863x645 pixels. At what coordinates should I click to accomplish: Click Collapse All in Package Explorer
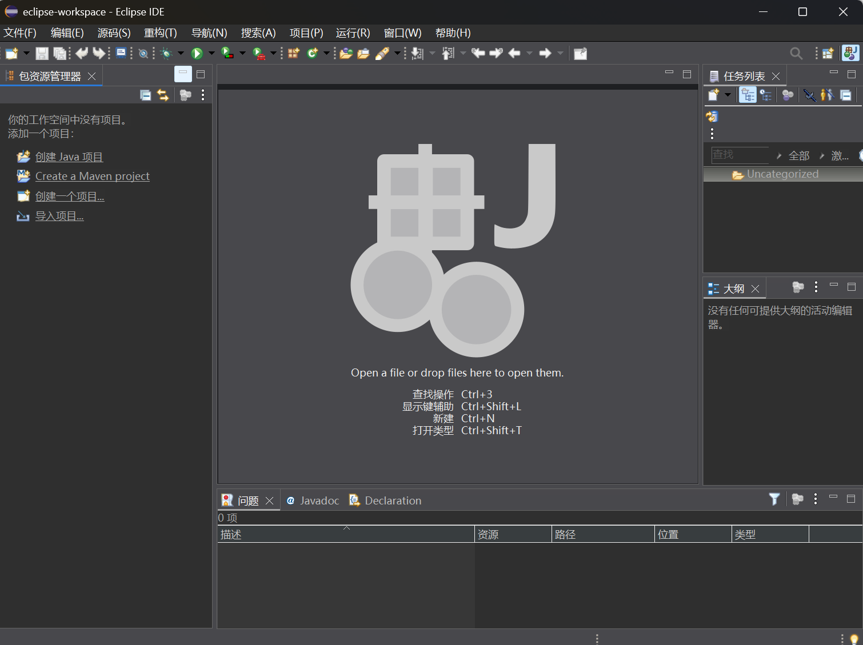[x=146, y=95]
